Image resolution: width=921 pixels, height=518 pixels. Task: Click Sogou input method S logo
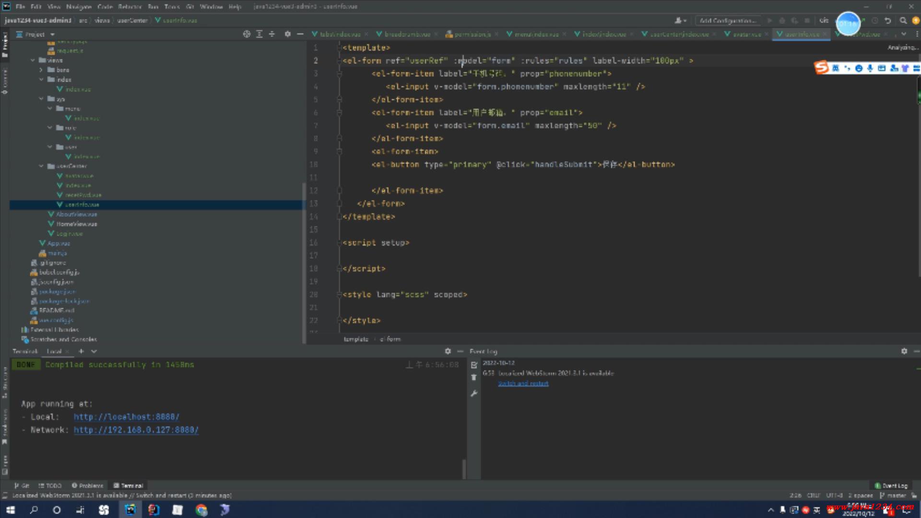pyautogui.click(x=821, y=68)
